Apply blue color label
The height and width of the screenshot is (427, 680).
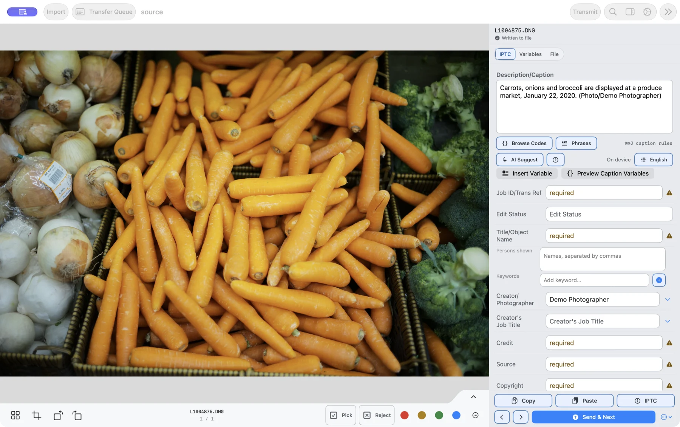456,415
